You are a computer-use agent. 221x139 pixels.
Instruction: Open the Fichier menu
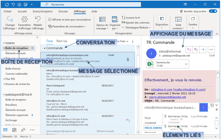[x=8, y=11]
